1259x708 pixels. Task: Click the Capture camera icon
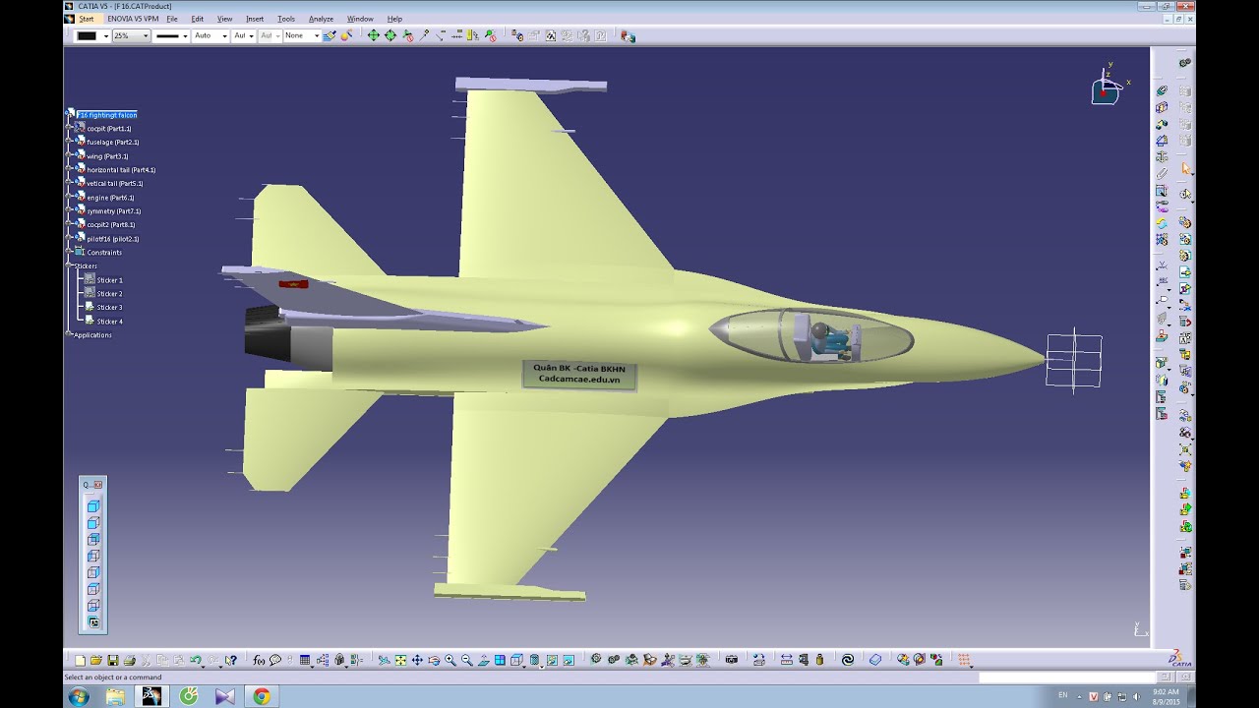tap(731, 660)
